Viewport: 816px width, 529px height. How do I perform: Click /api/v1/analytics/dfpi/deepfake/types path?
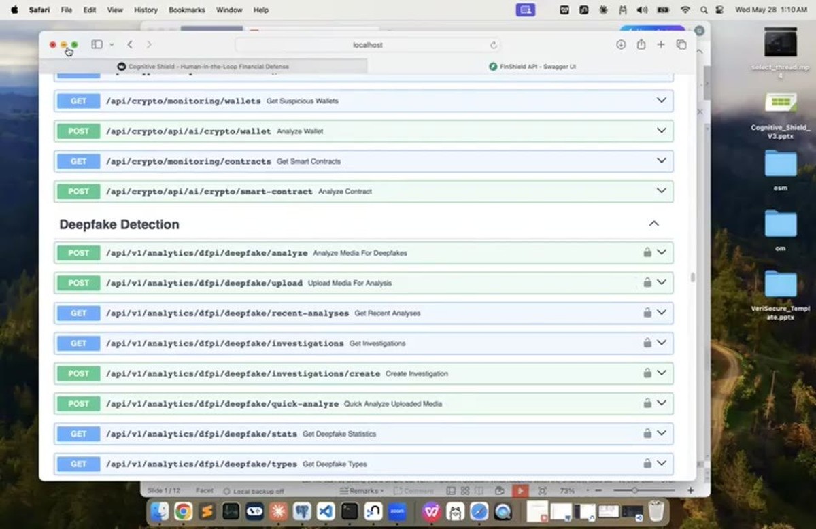coord(201,464)
